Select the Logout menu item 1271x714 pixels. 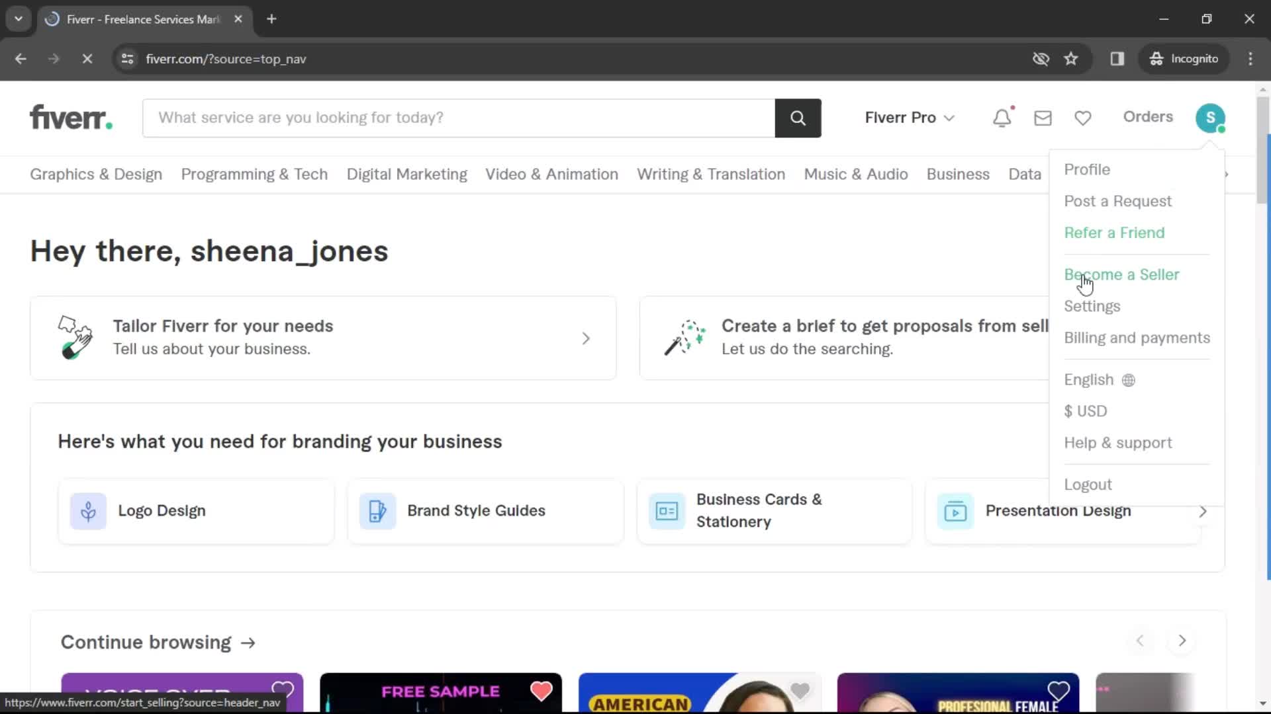point(1088,484)
